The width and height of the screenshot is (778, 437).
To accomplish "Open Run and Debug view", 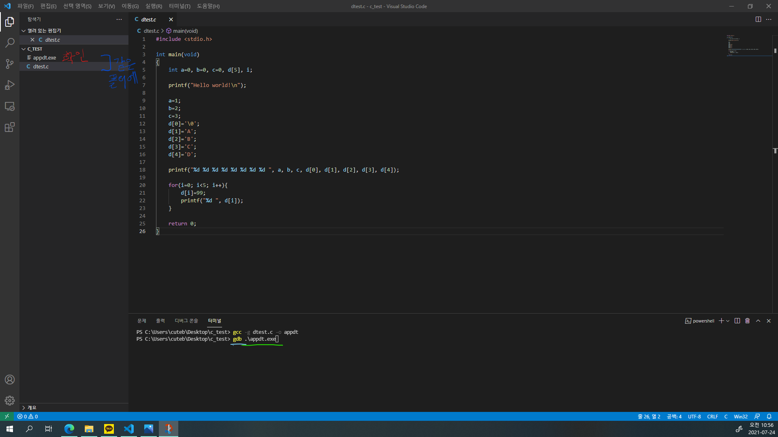I will click(x=10, y=85).
